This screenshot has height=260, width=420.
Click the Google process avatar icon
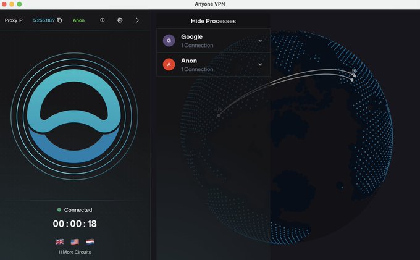pos(169,41)
